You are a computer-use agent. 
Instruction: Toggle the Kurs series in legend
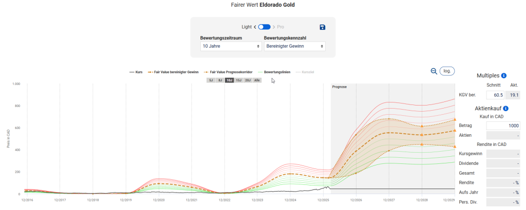(136, 72)
